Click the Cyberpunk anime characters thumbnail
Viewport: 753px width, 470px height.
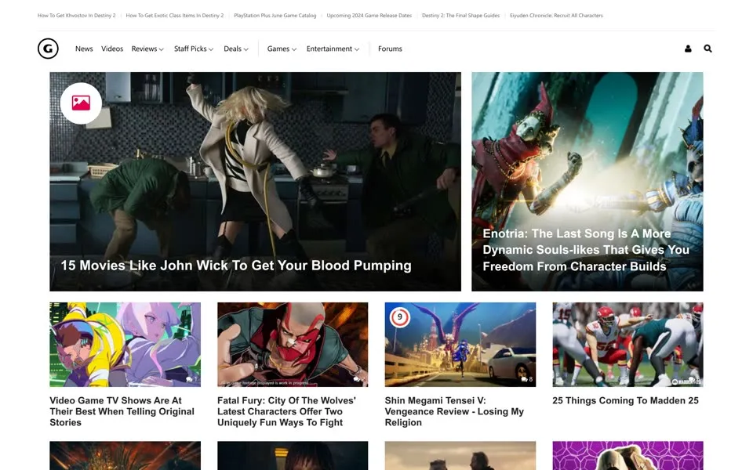pos(125,345)
